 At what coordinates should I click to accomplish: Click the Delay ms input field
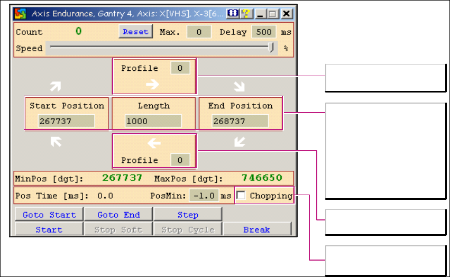click(264, 32)
